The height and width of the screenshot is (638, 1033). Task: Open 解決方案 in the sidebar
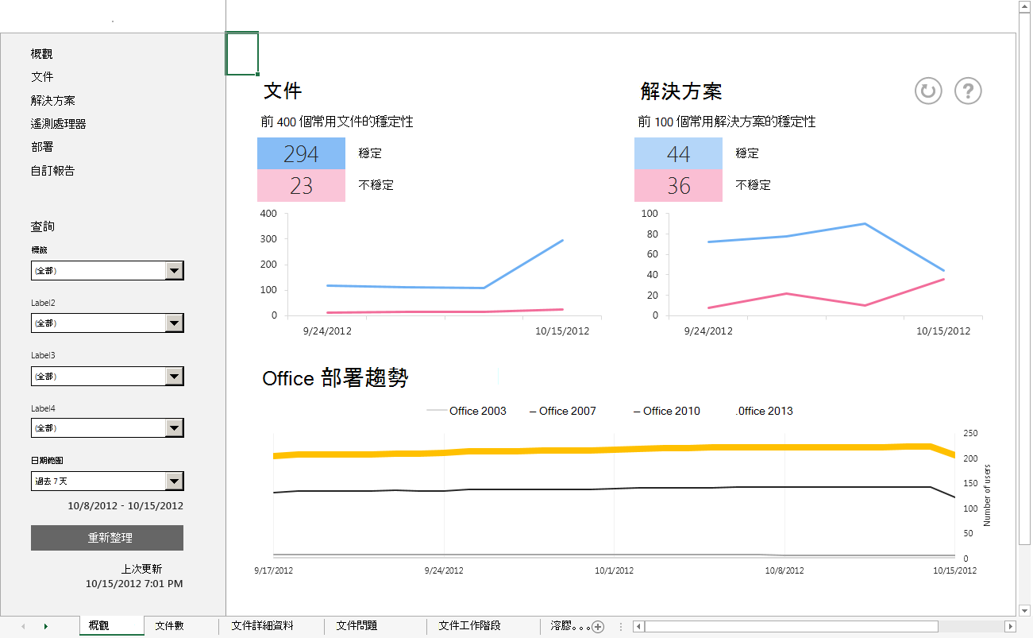53,101
